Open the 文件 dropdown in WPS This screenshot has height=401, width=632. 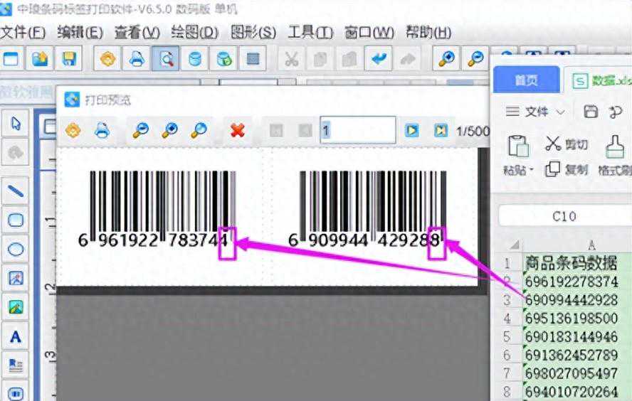(535, 112)
